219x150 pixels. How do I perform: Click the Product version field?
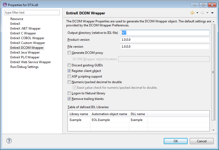coord(165,40)
